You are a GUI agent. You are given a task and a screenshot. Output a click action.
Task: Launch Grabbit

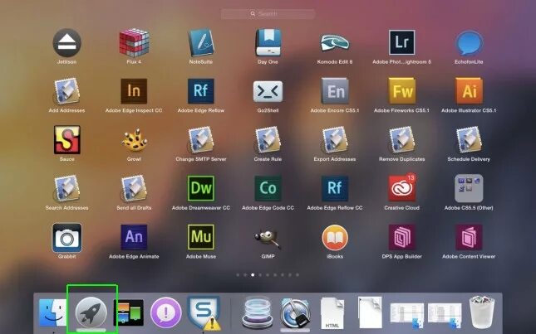(x=67, y=238)
